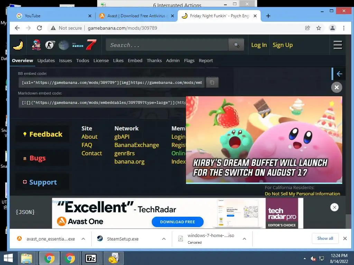Image resolution: width=354 pixels, height=265 pixels.
Task: Click the Markdown embed code field
Action: pyautogui.click(x=102, y=102)
